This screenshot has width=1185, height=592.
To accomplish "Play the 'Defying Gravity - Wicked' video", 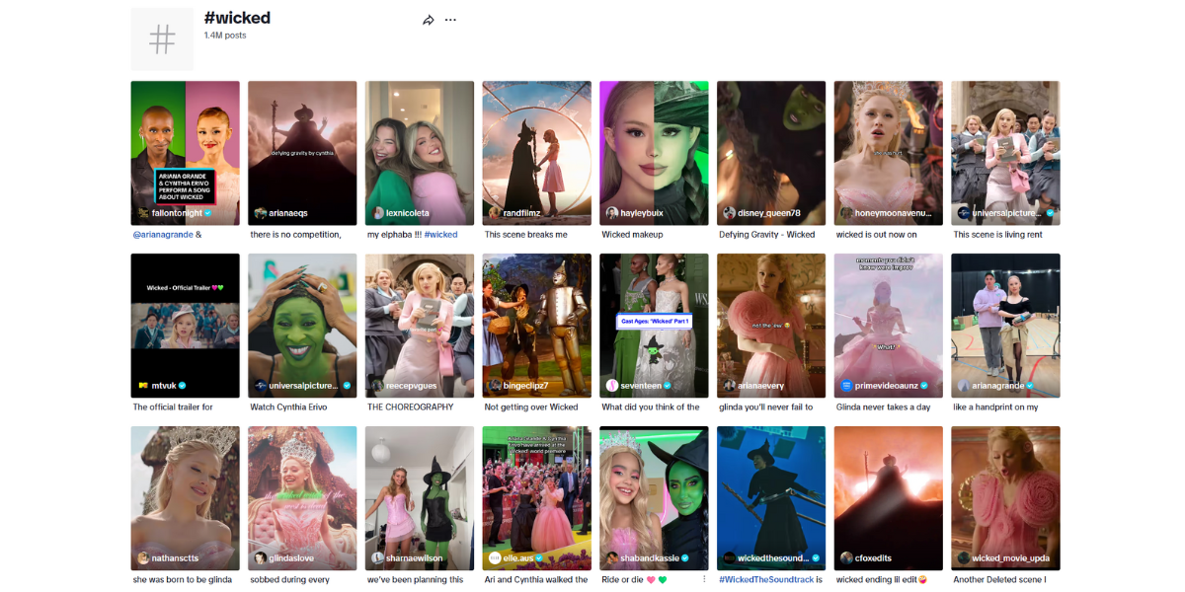I will click(771, 153).
